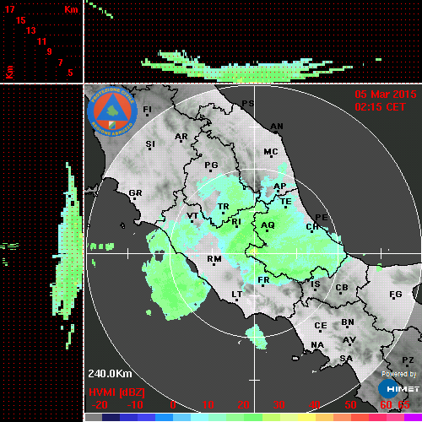Select the FI city label
The image size is (422, 422).
(x=147, y=110)
